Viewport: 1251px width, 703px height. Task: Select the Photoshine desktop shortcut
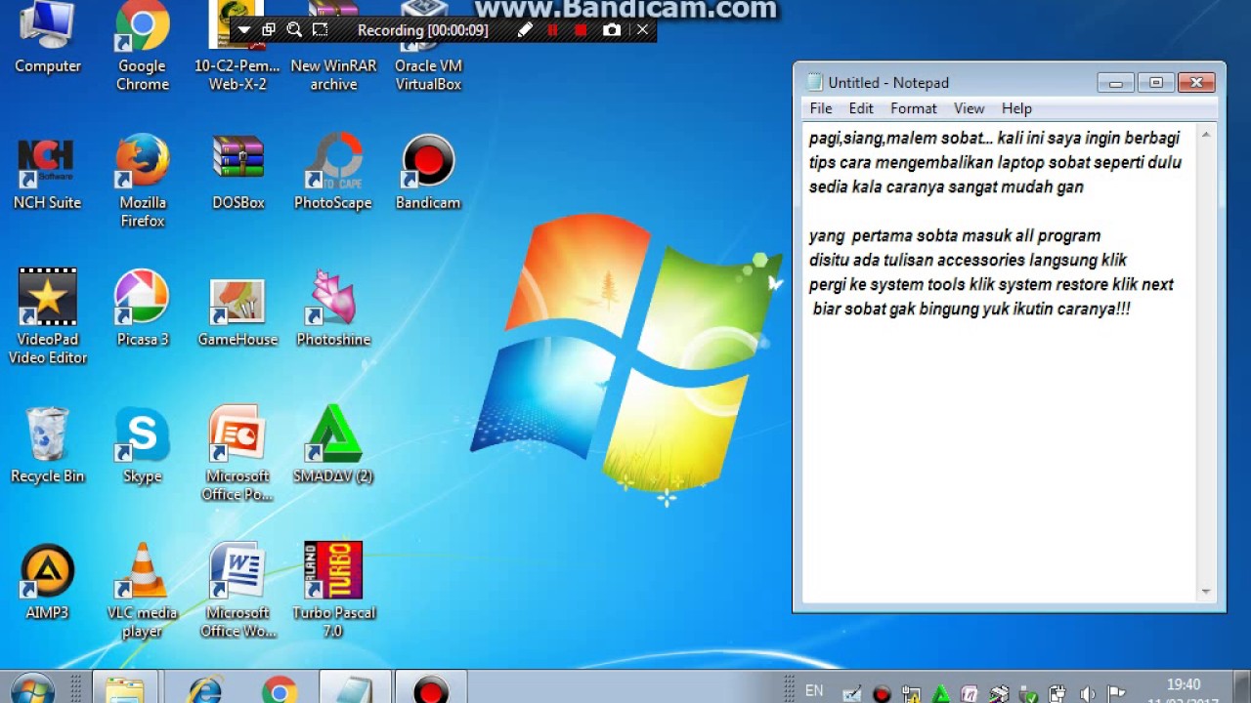tap(333, 310)
